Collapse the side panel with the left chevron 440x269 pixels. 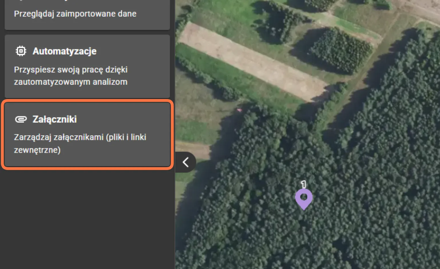pyautogui.click(x=186, y=162)
